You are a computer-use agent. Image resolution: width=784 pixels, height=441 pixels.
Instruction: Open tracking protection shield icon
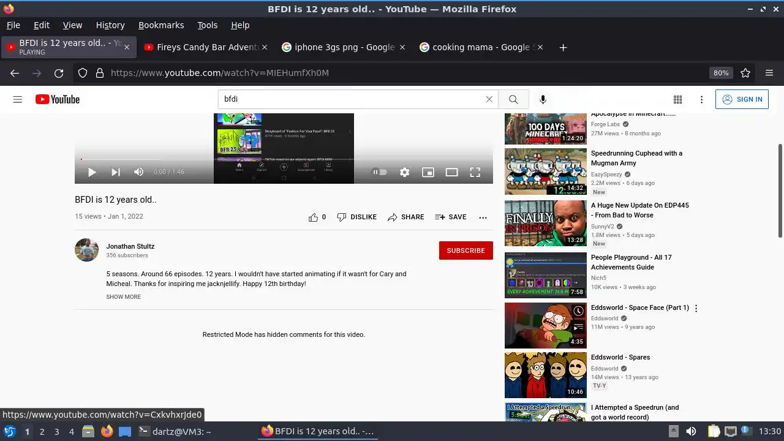pos(83,73)
